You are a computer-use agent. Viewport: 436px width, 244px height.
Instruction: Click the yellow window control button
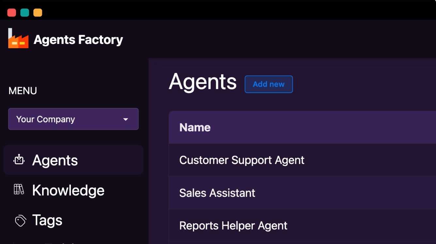click(x=38, y=13)
